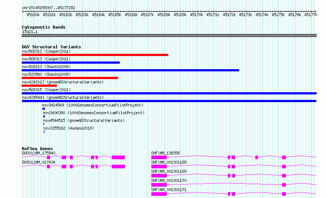Select the large last exon of DUOX1|NM_175940

point(118,157)
